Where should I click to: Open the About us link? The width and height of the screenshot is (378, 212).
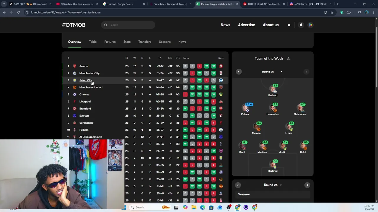pyautogui.click(x=271, y=25)
